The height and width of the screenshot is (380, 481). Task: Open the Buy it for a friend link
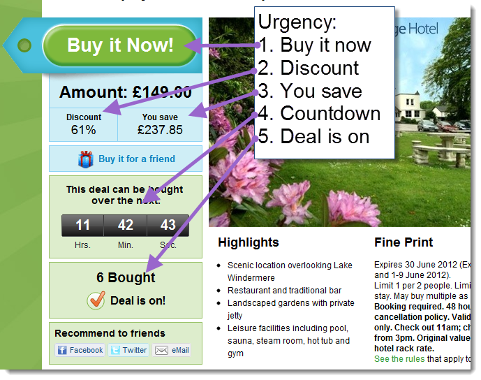click(137, 159)
